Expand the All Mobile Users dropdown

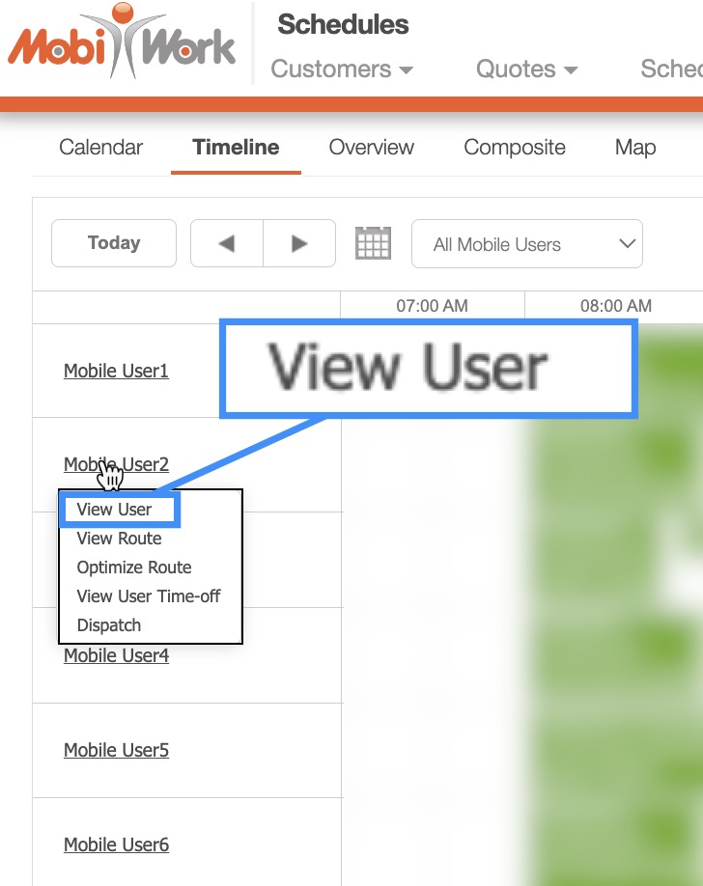click(526, 244)
